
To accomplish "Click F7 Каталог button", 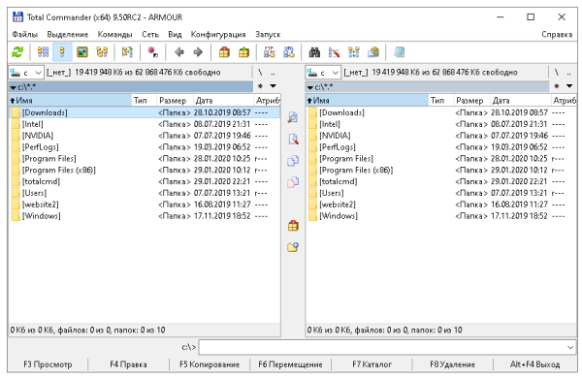I will coord(372,364).
